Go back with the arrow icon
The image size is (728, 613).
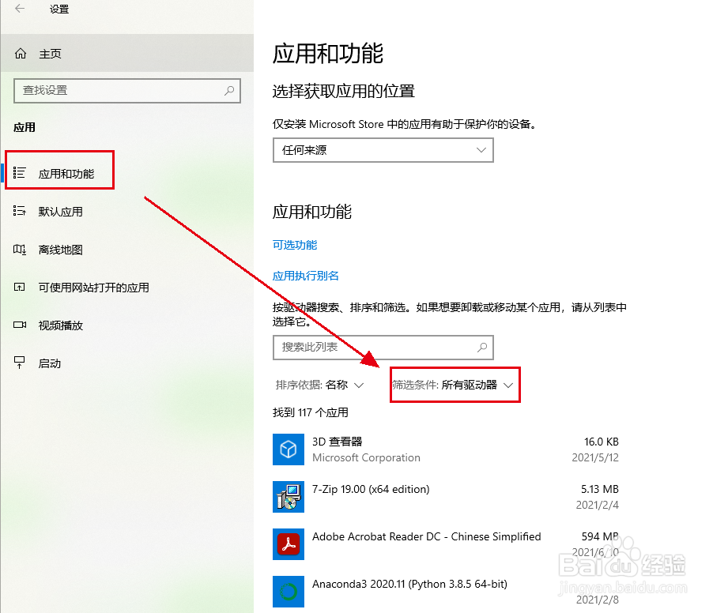[x=20, y=9]
